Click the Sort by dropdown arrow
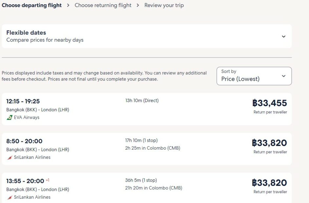This screenshot has width=309, height=203. (x=284, y=76)
